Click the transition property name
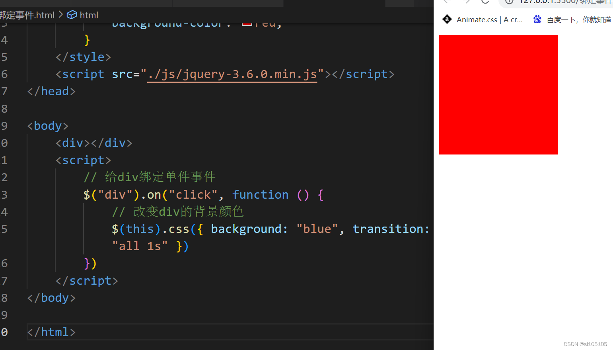The image size is (613, 350). pos(388,229)
